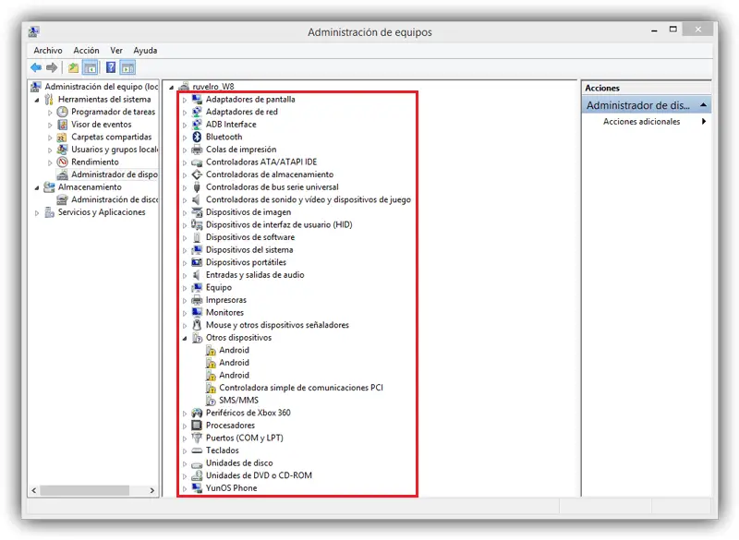Click the Rendimiento icon in left tree
The width and height of the screenshot is (739, 540).
62,162
